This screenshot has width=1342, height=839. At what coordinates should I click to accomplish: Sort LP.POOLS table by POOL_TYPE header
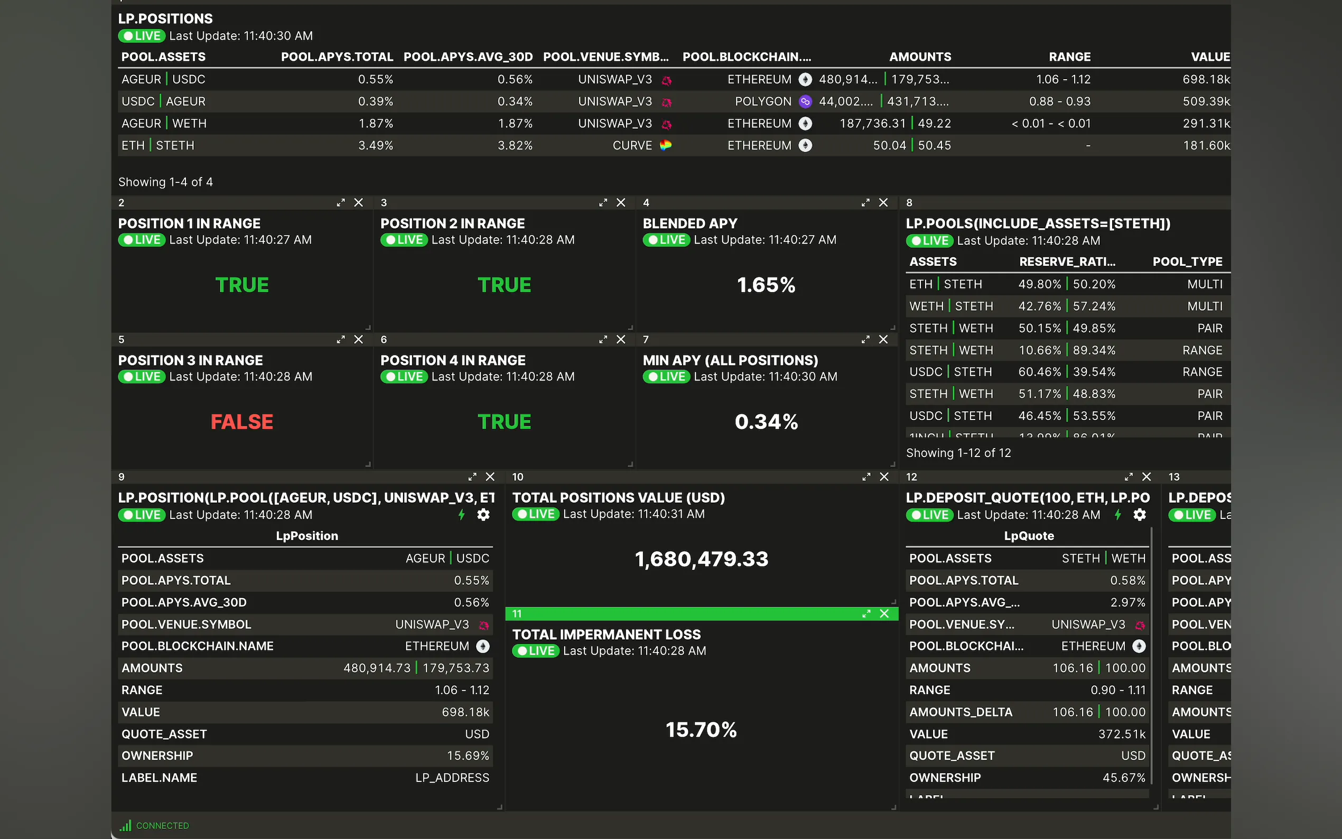[x=1187, y=262]
